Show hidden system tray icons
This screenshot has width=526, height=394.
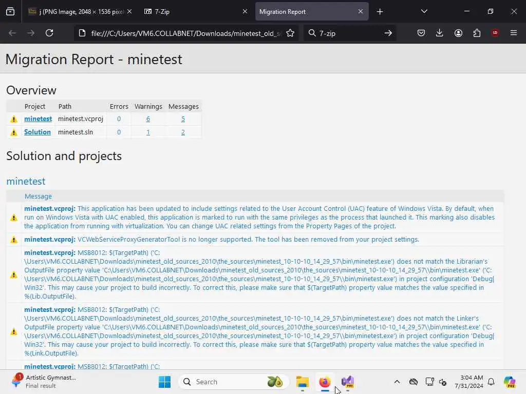[x=397, y=382]
